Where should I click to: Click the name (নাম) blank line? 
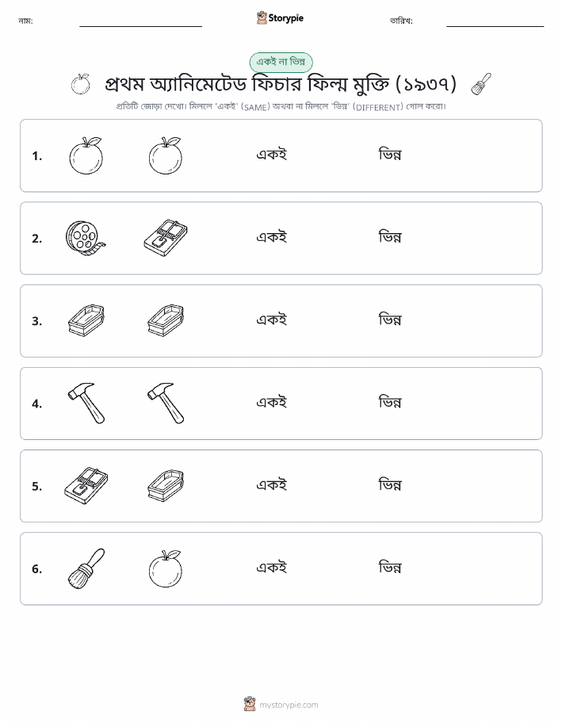point(140,25)
